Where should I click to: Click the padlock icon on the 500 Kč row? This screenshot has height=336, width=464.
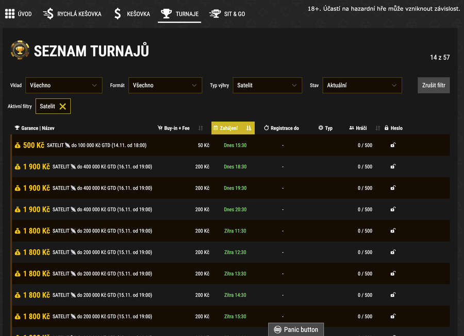[393, 145]
